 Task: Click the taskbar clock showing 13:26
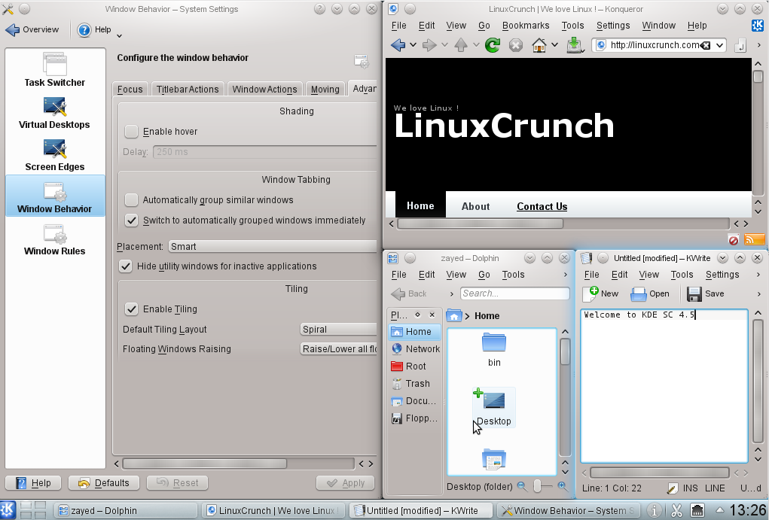tap(747, 510)
